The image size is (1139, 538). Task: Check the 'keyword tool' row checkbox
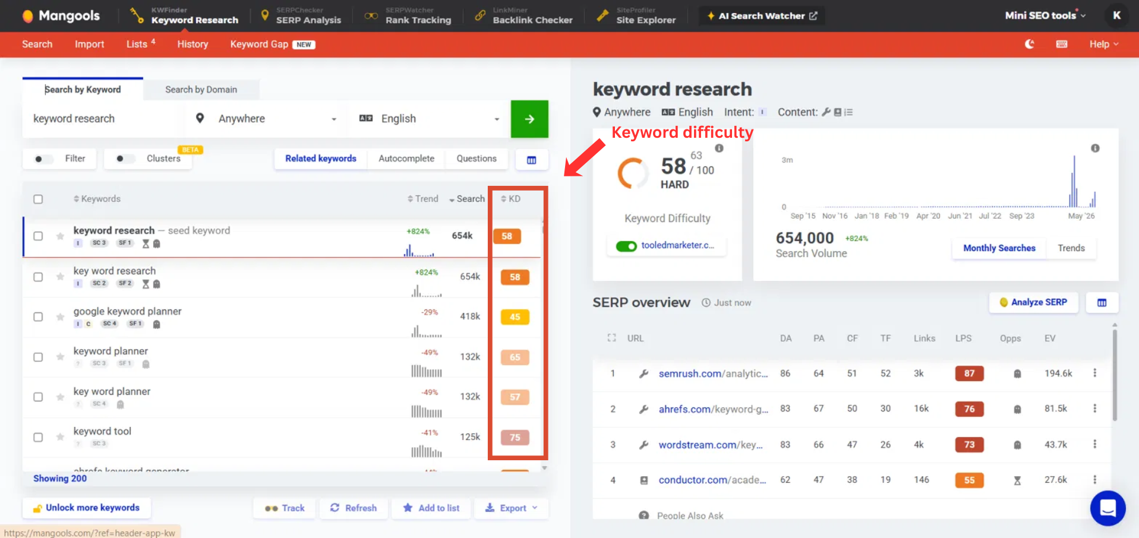(38, 437)
